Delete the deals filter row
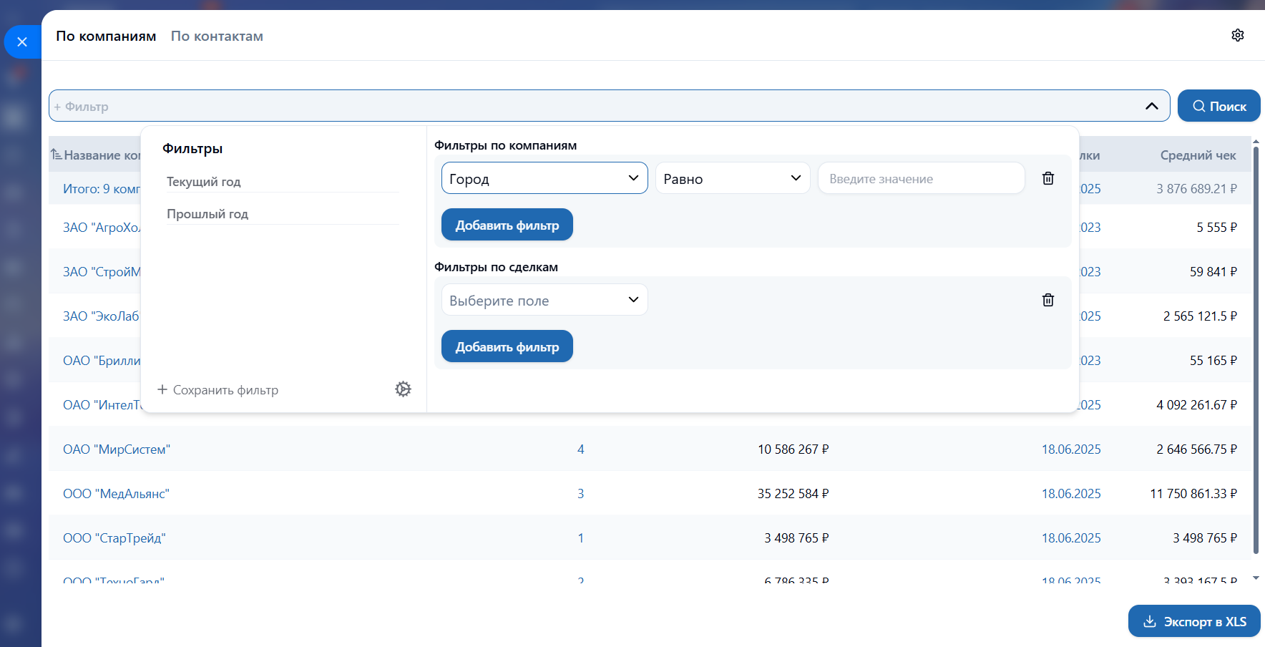1265x647 pixels. [1047, 300]
